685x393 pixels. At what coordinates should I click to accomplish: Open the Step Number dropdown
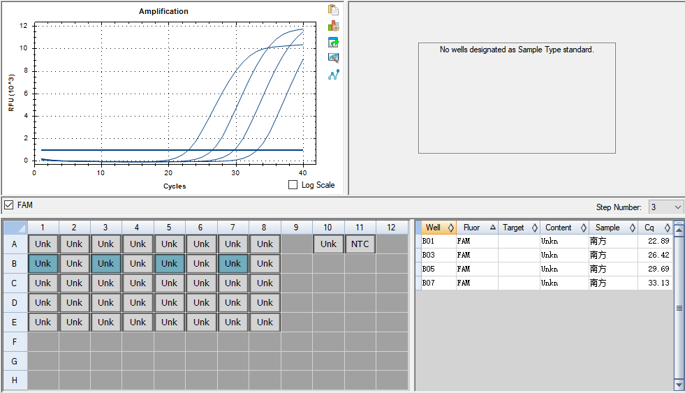pyautogui.click(x=665, y=207)
